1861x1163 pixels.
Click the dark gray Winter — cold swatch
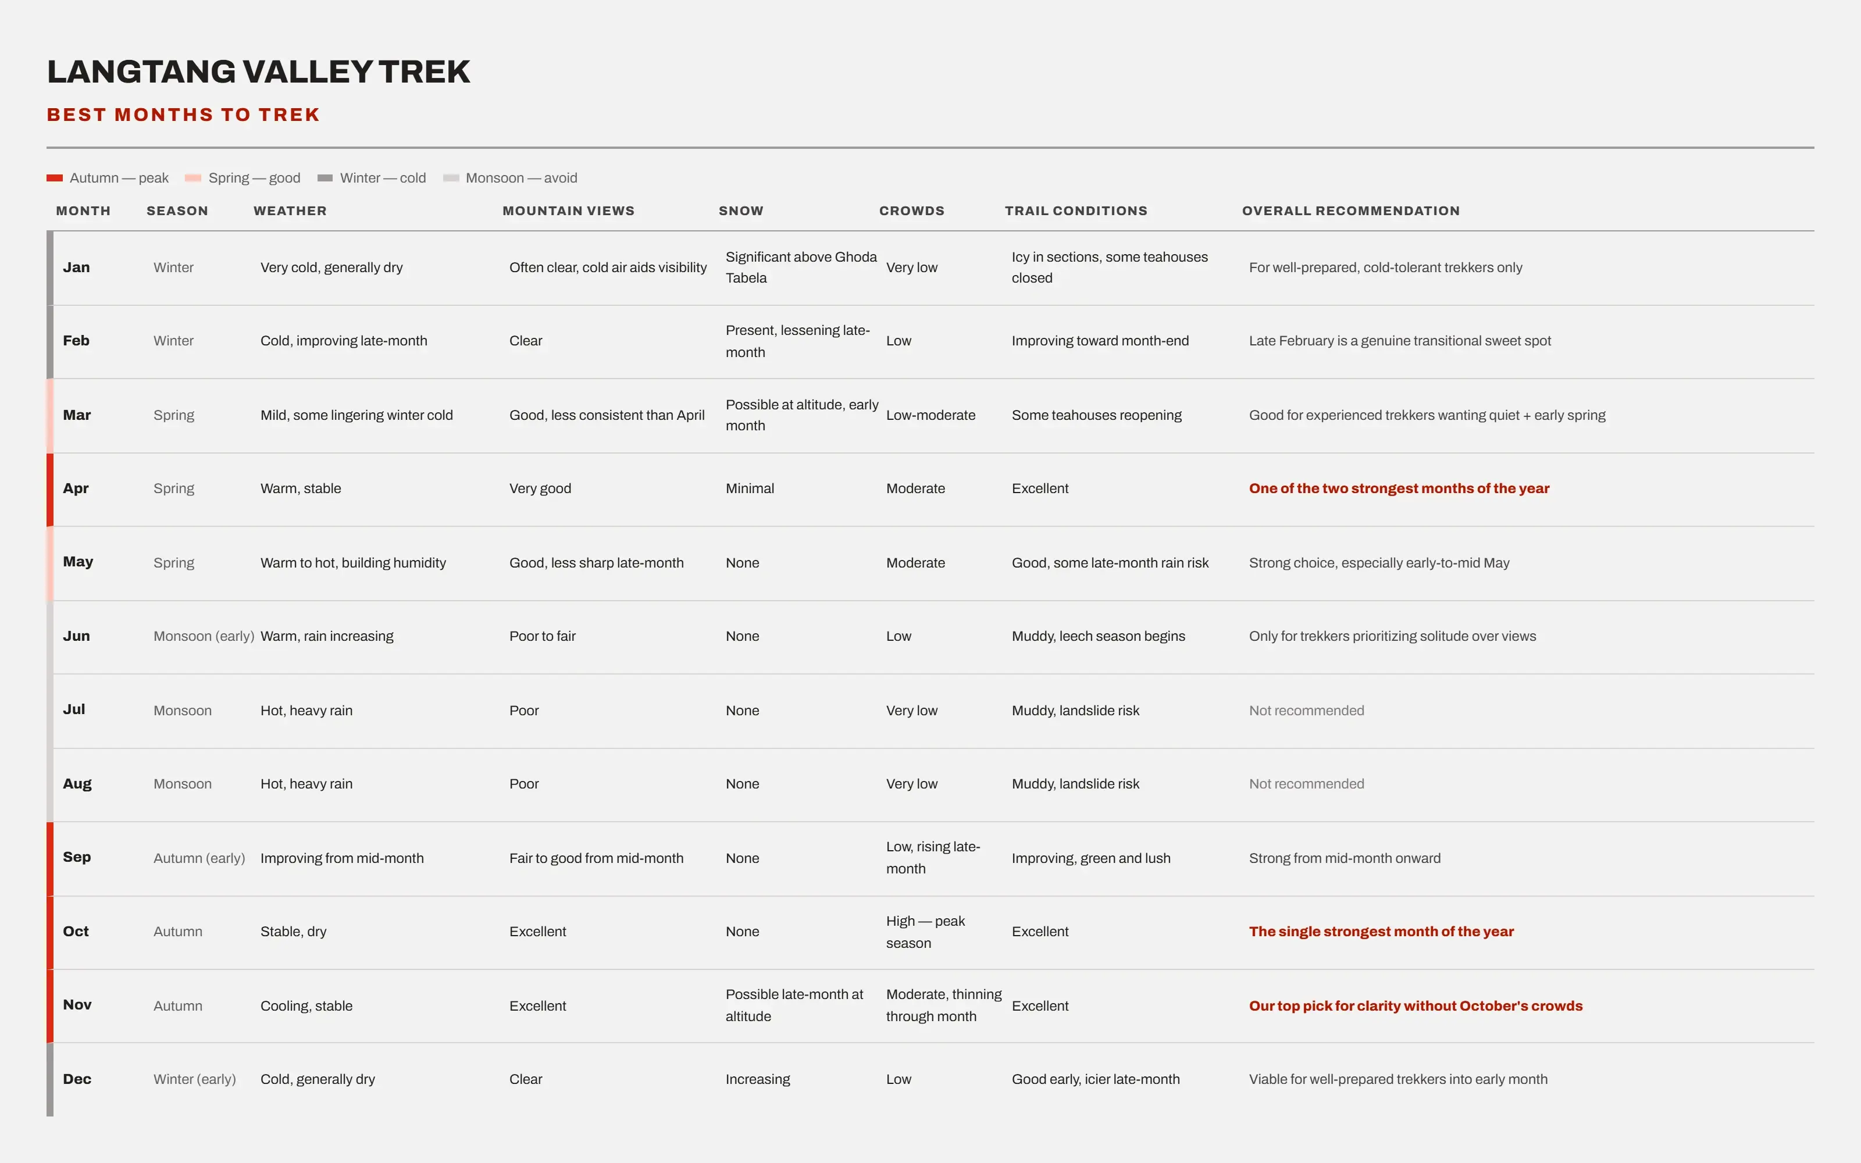[325, 179]
